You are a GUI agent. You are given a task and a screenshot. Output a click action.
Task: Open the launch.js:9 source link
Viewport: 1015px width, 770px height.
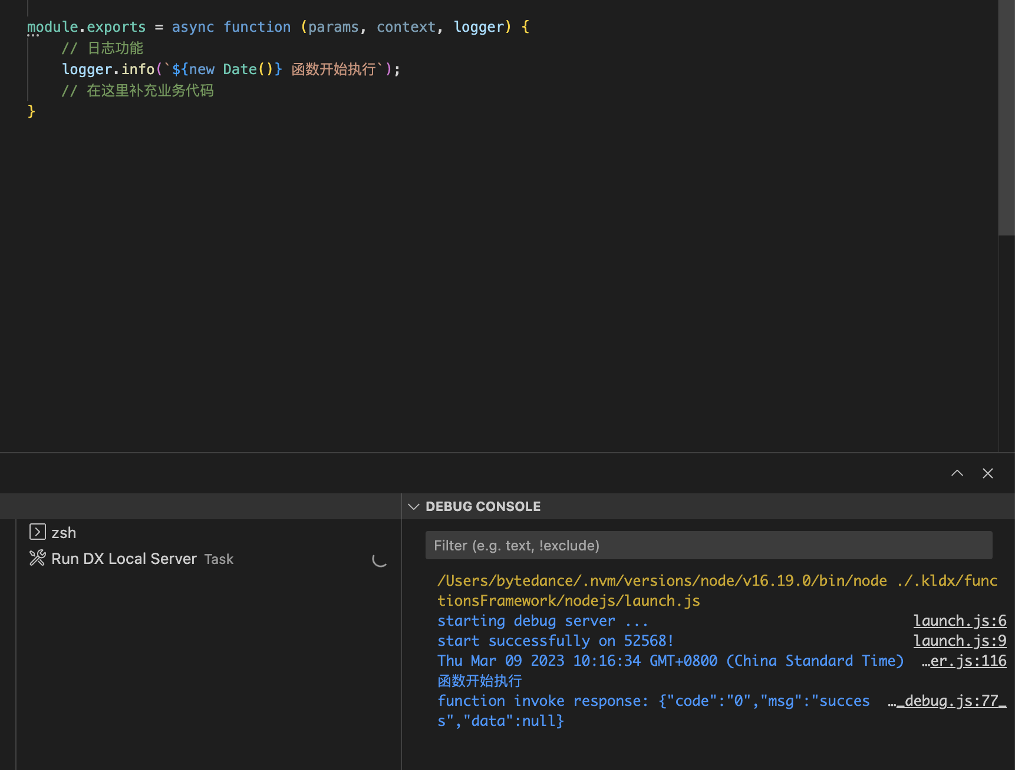coord(960,640)
